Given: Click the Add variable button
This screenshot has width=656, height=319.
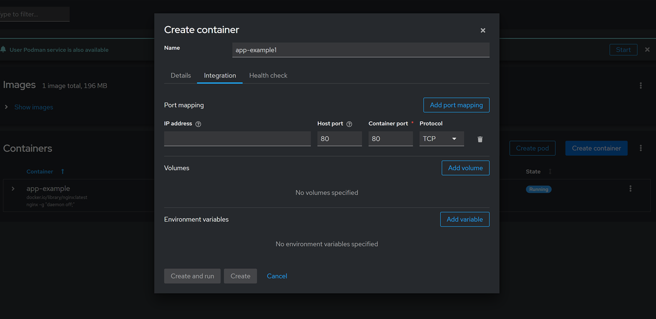Looking at the screenshot, I should pos(465,219).
